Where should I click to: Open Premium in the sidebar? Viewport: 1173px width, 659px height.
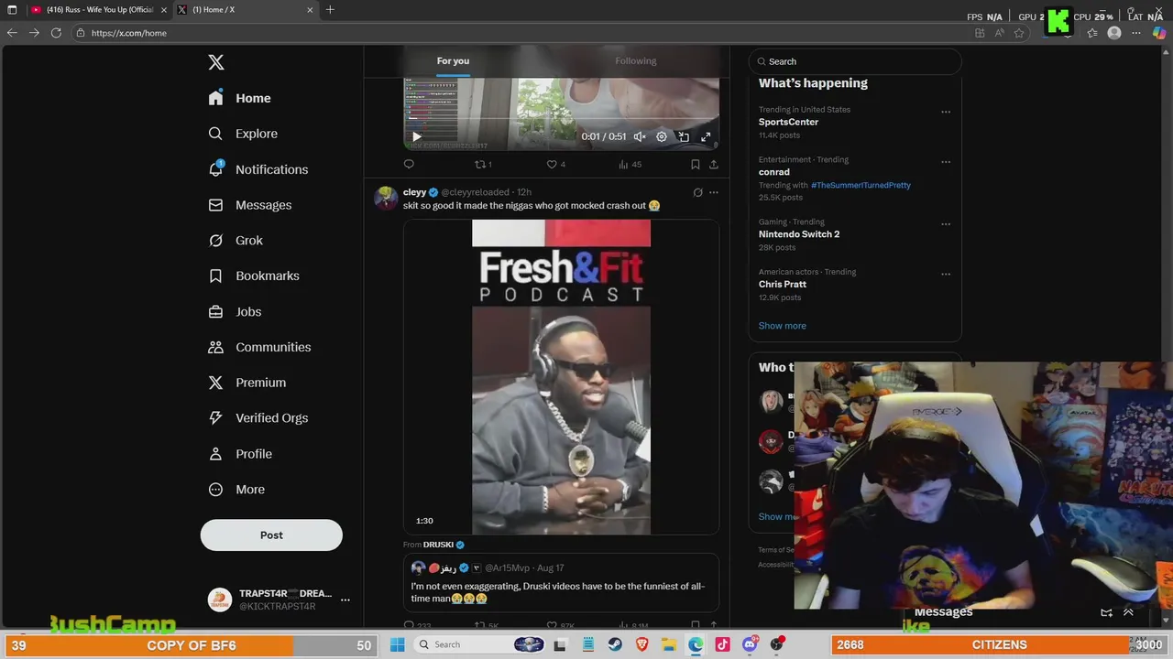(247, 383)
